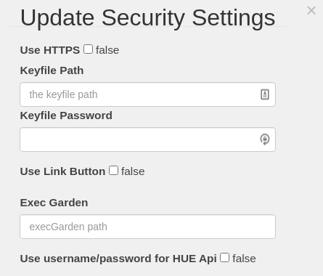The height and width of the screenshot is (276, 323).
Task: Select the Exec Garden path input
Action: (147, 227)
